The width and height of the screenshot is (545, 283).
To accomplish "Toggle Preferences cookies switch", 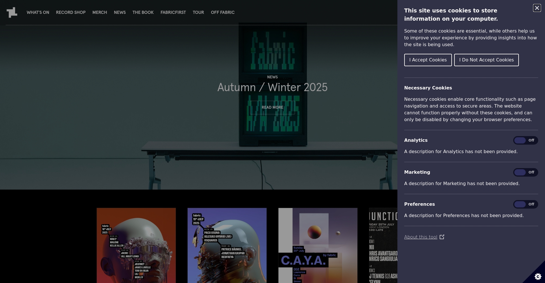I will [525, 204].
